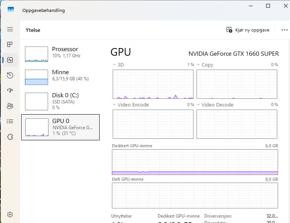Click the Utnyttelse label
This screenshot has height=223, width=290.
click(x=121, y=216)
